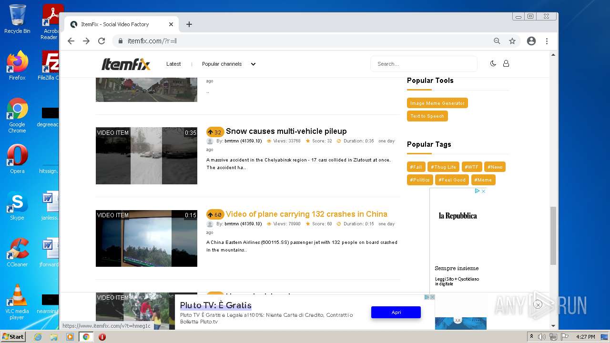Viewport: 610px width, 343px height.
Task: Open the VLC media player desktop shortcut
Action: 17,302
